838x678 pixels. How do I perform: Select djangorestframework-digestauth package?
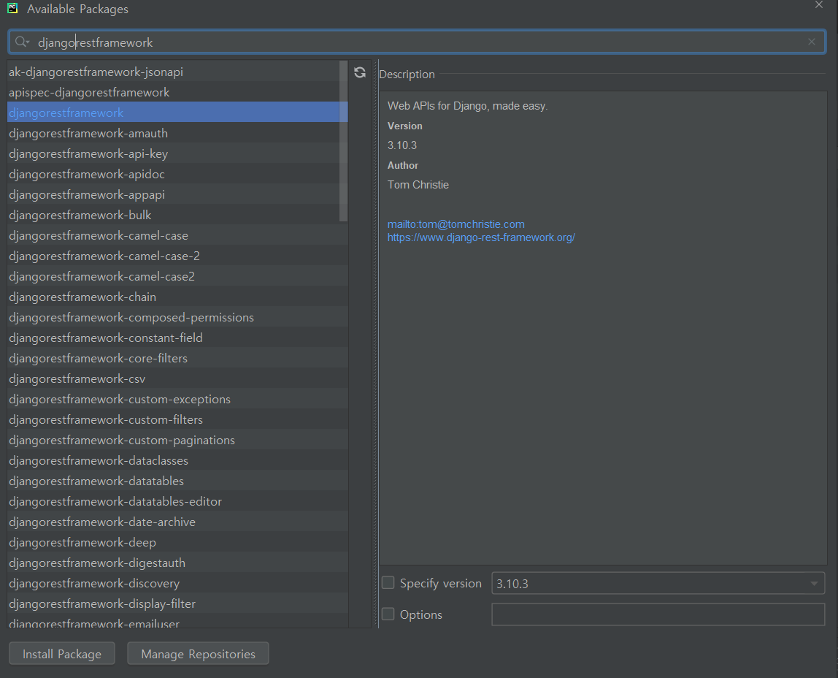pyautogui.click(x=177, y=563)
